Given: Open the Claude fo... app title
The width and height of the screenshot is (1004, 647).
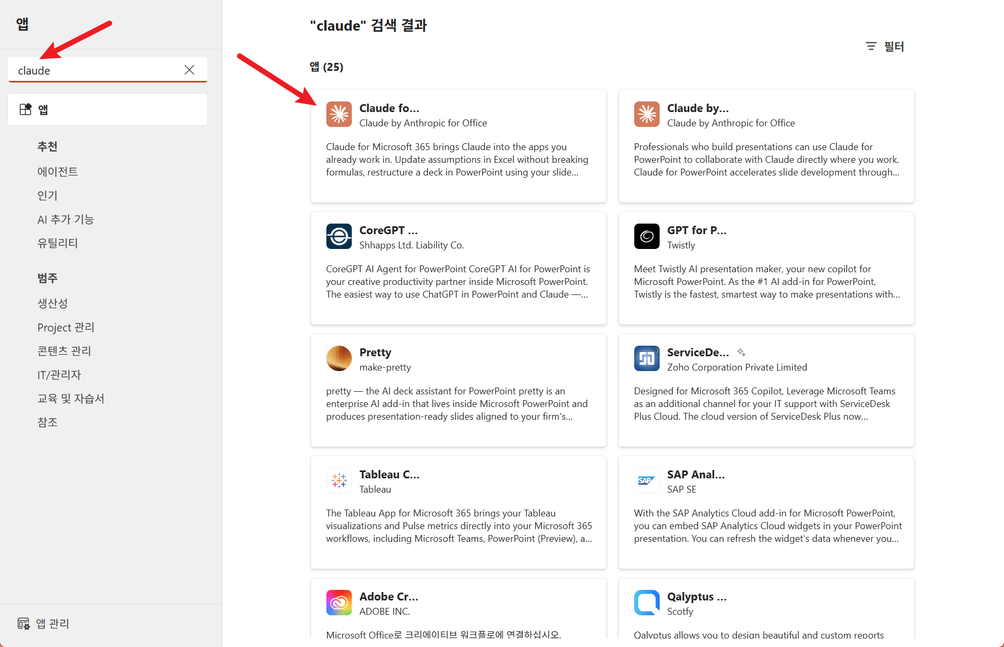Looking at the screenshot, I should (389, 108).
